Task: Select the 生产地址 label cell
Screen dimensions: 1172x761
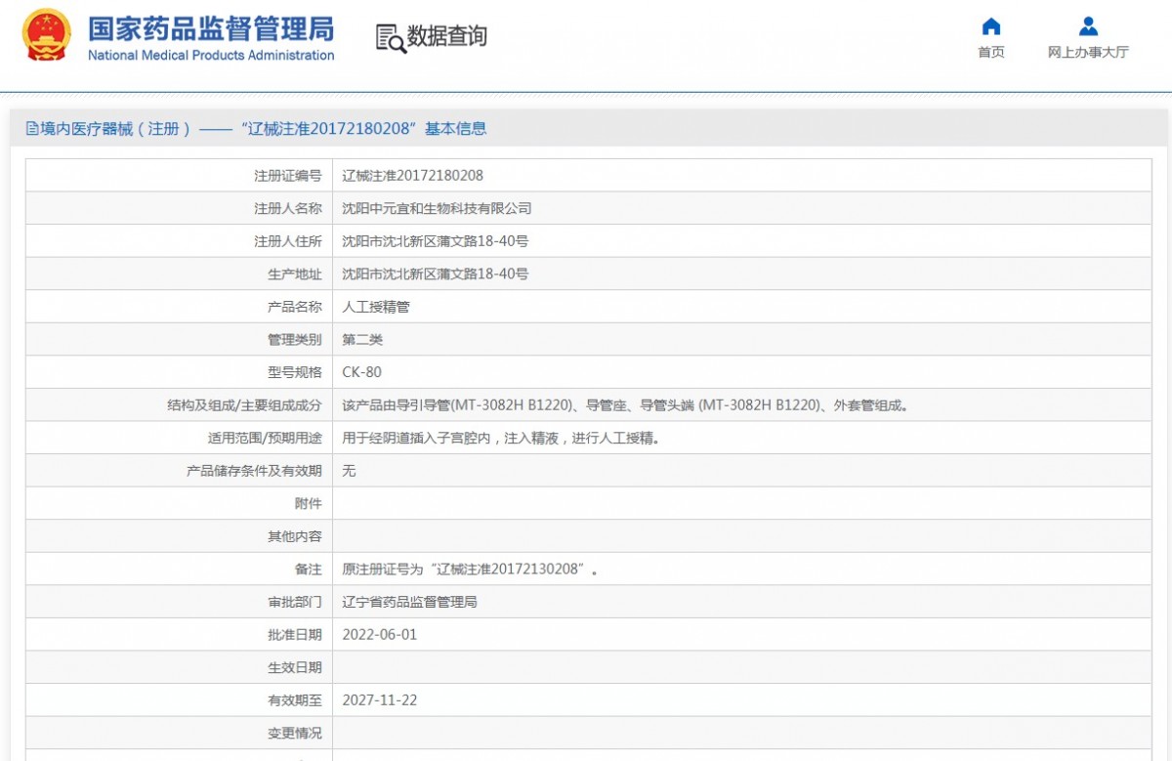Action: (x=180, y=275)
